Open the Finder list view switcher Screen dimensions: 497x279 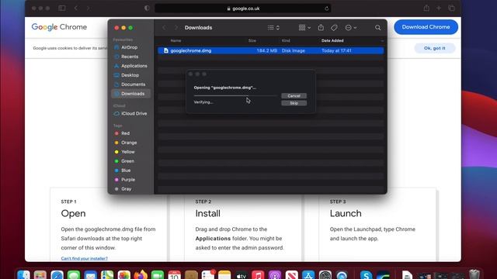click(273, 28)
